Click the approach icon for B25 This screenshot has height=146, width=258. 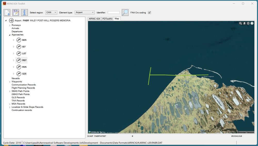pos(19,40)
